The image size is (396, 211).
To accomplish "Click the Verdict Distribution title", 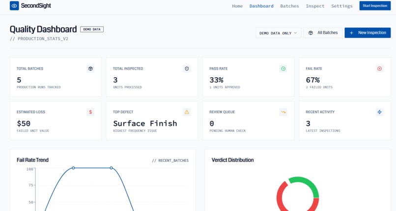I will pos(232,160).
